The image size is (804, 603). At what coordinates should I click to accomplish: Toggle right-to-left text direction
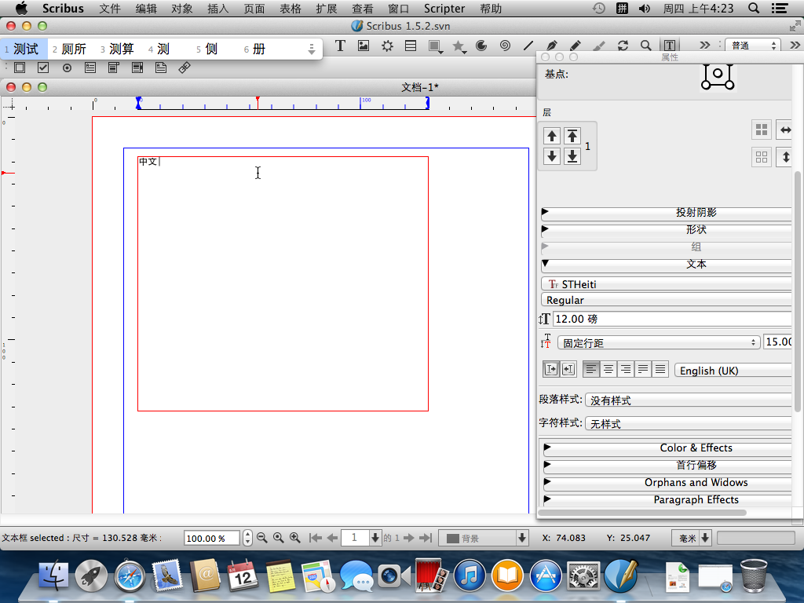[568, 369]
